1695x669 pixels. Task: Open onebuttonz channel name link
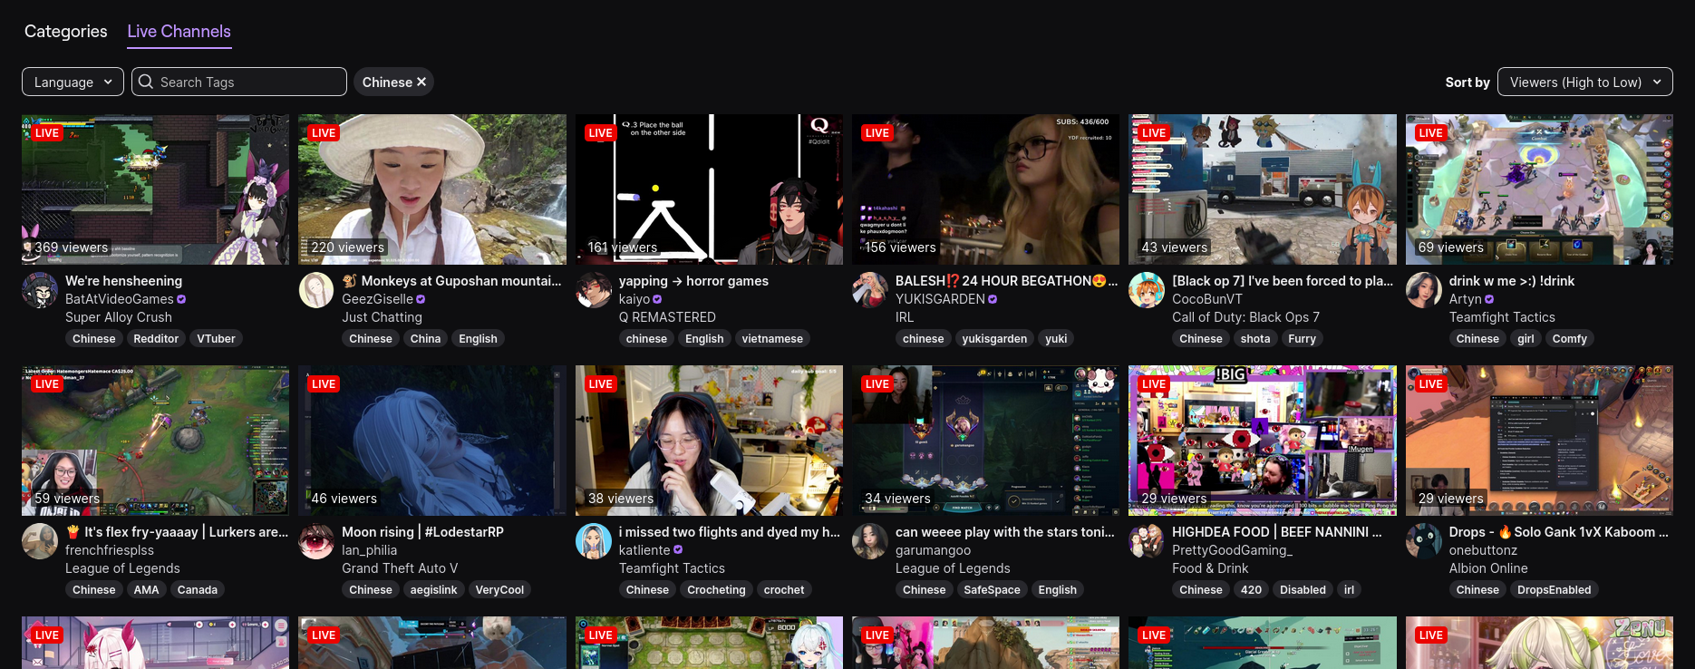1483,550
